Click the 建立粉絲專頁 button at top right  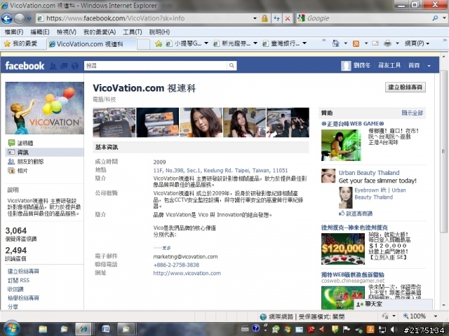pyautogui.click(x=406, y=87)
